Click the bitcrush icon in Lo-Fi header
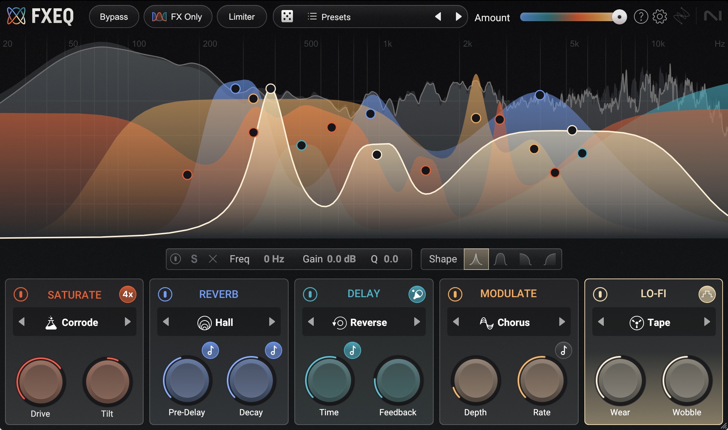Viewport: 728px width, 430px height. click(706, 294)
